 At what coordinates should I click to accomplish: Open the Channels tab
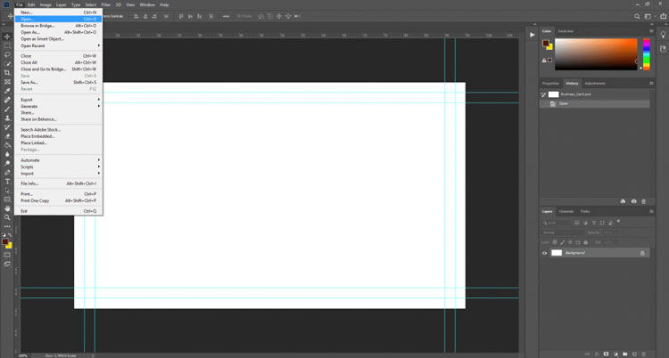coord(566,211)
